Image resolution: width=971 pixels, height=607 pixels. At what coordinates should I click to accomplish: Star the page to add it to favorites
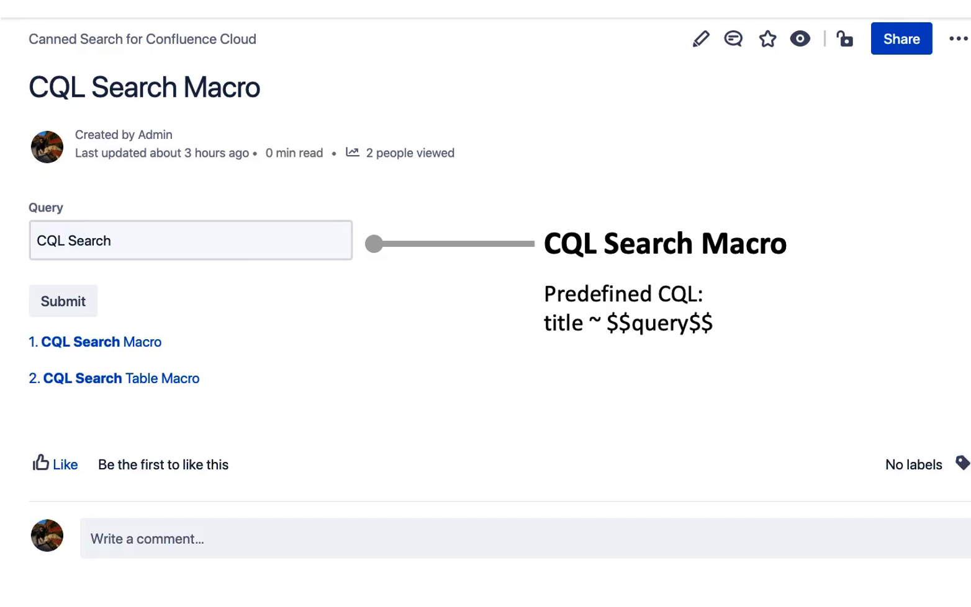point(767,38)
